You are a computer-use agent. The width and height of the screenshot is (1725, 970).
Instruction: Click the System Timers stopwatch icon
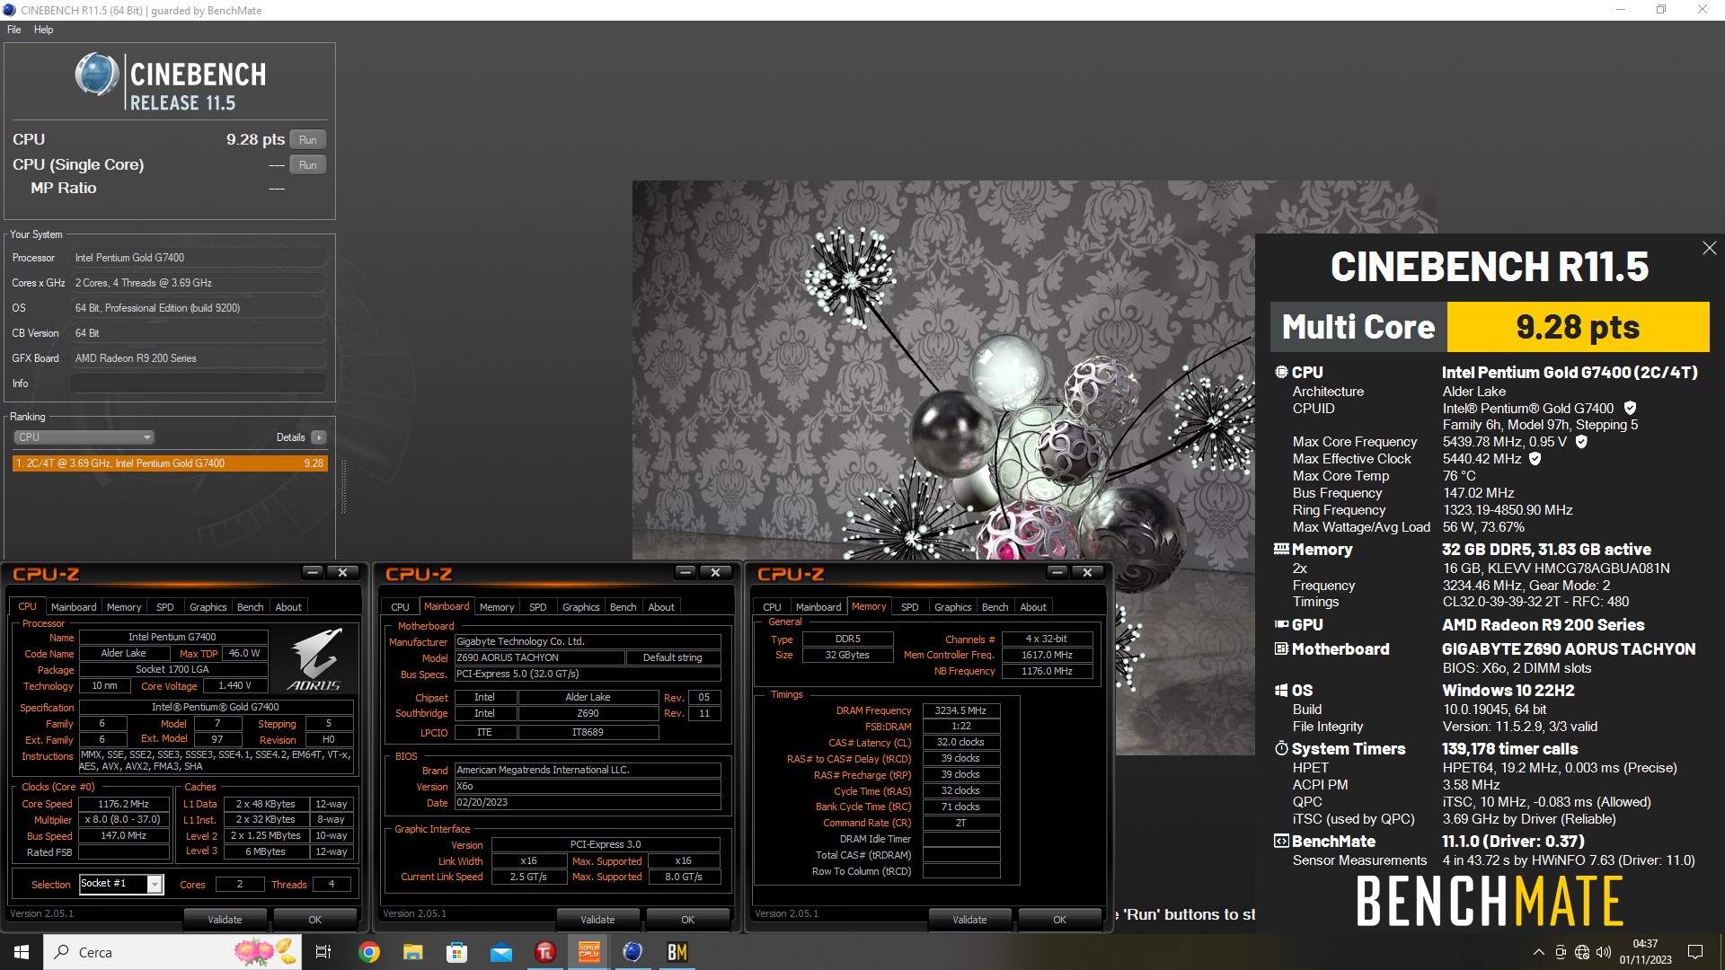(x=1281, y=748)
